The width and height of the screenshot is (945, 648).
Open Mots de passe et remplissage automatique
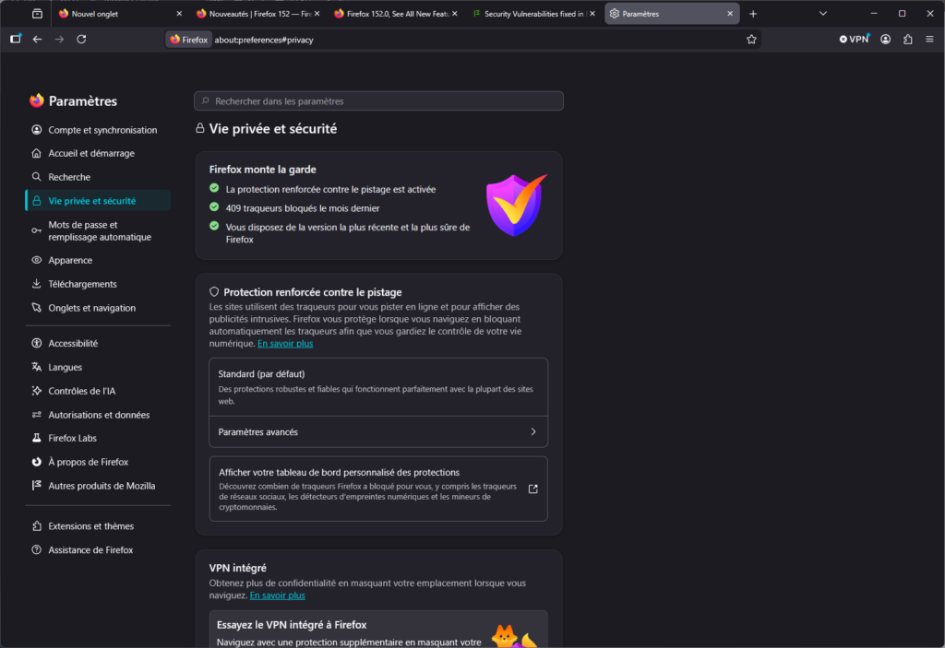[x=98, y=230]
